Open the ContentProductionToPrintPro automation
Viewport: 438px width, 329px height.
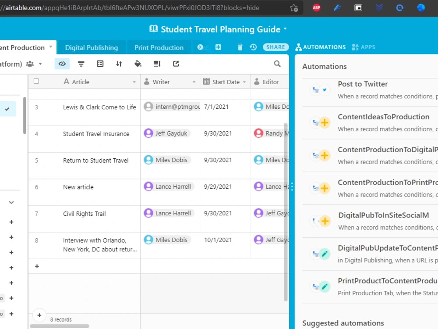pyautogui.click(x=370, y=188)
